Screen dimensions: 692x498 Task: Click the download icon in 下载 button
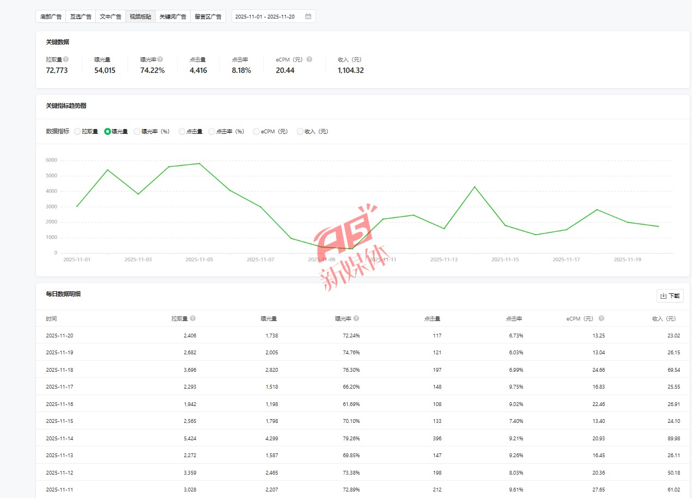click(663, 296)
